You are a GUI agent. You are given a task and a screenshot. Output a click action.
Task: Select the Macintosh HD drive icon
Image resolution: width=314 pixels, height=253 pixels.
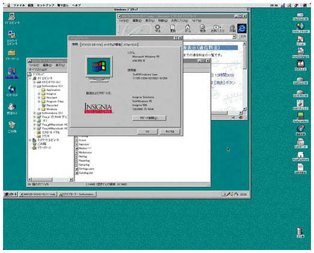point(300,16)
